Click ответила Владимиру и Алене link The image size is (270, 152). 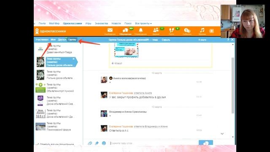click(x=151, y=127)
